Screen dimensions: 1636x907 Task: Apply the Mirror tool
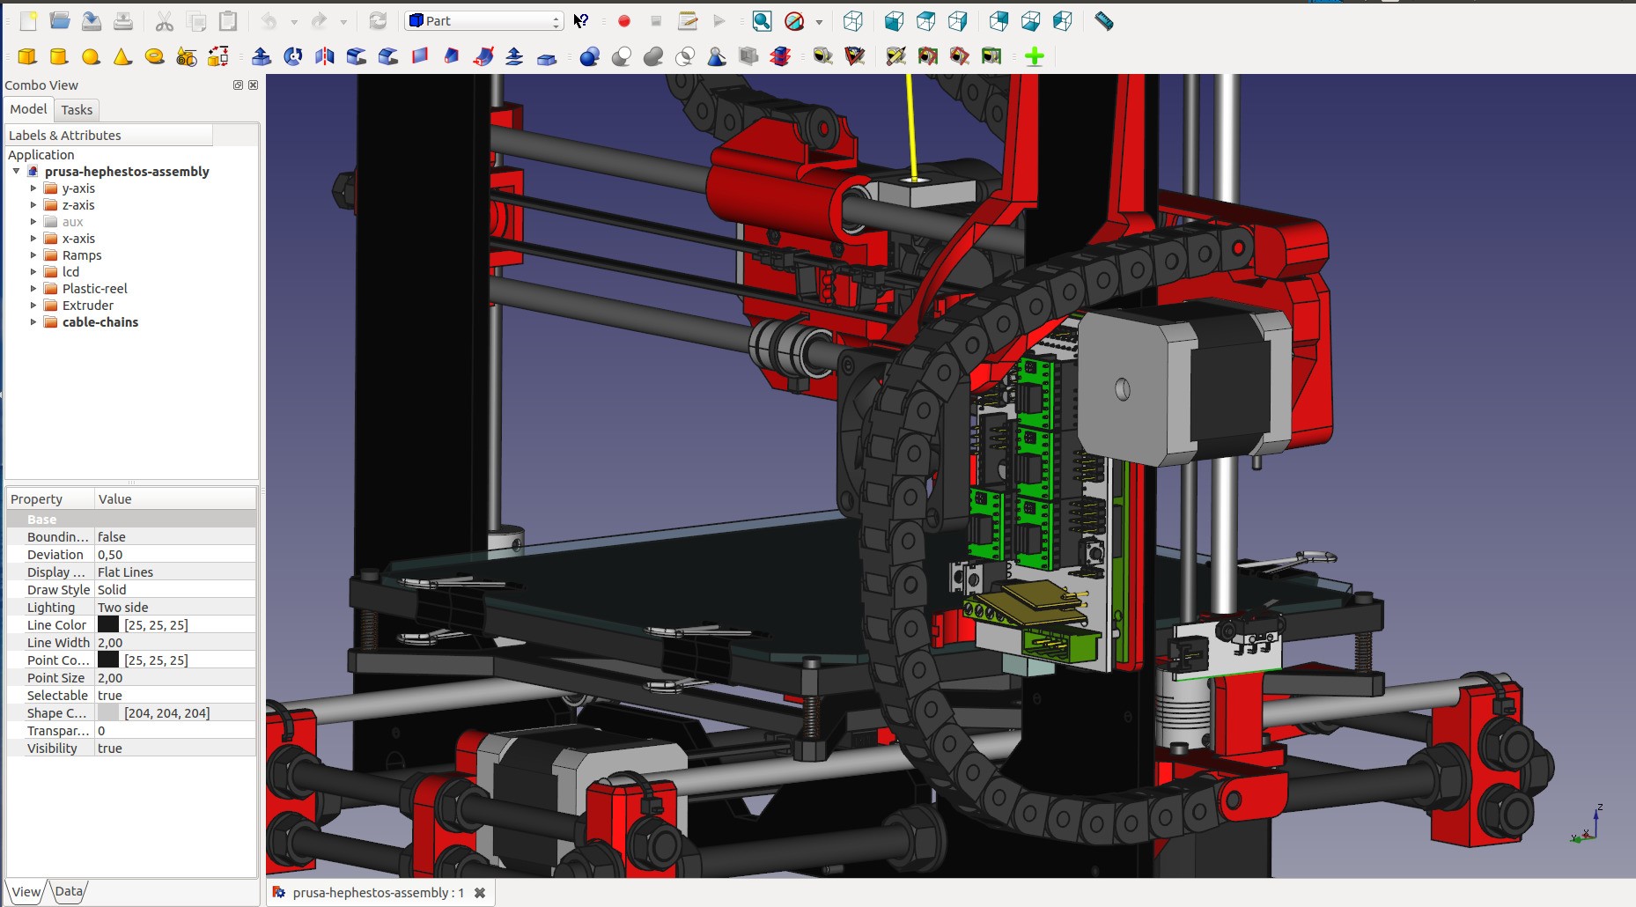(x=324, y=55)
